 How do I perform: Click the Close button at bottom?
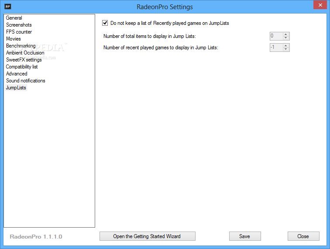303,236
